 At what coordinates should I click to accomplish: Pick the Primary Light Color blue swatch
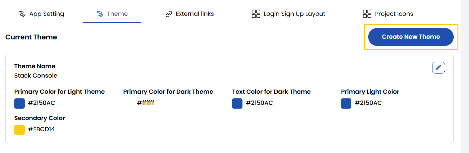tap(346, 103)
